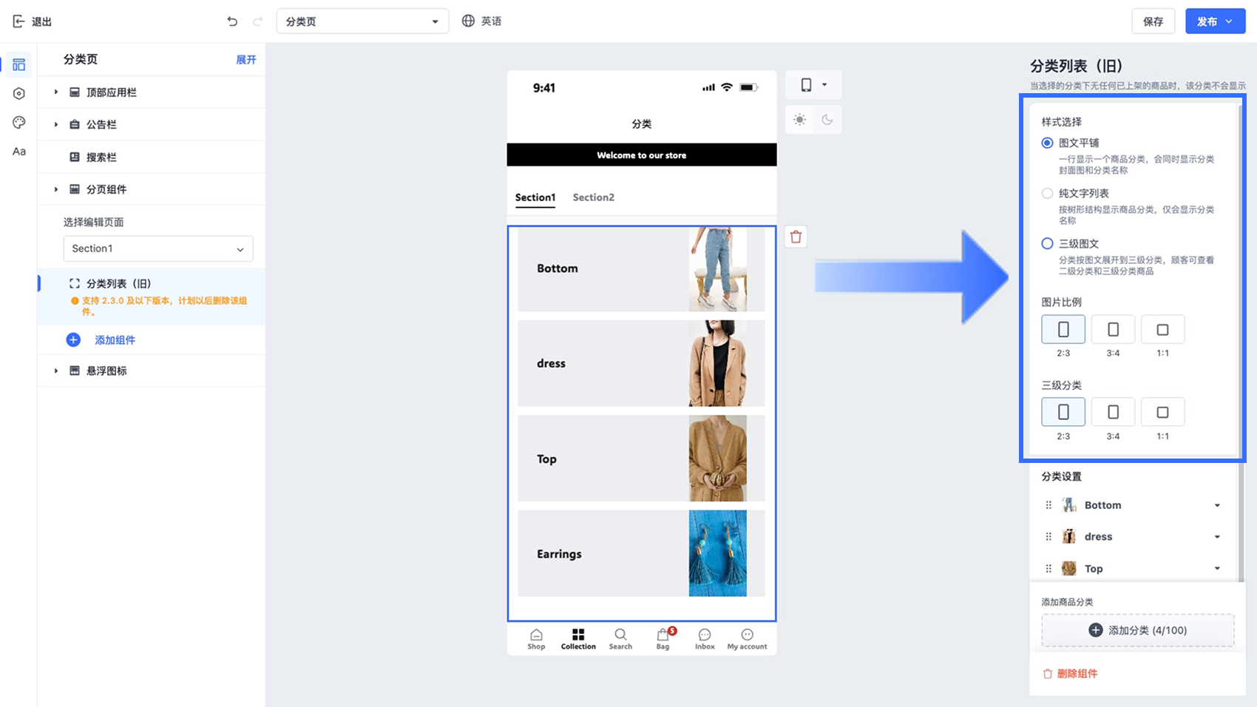The image size is (1257, 707).
Task: Expand the 顶部应用栏 tree item
Action: point(56,92)
